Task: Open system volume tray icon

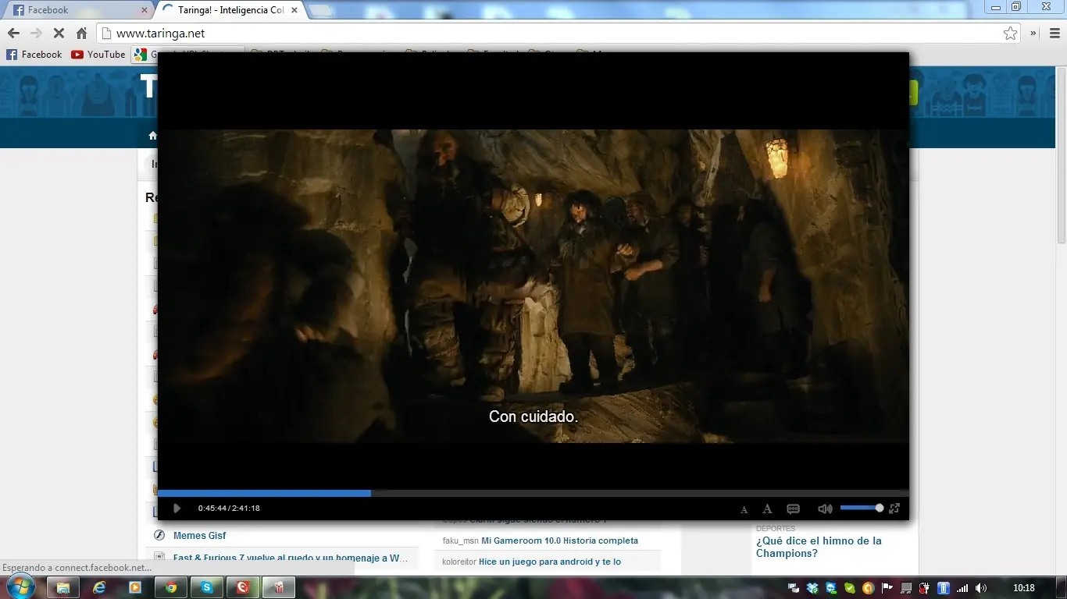Action: pos(981,588)
